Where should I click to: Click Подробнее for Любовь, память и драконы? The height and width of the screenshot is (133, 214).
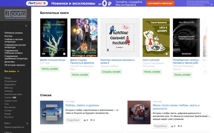click(x=73, y=120)
